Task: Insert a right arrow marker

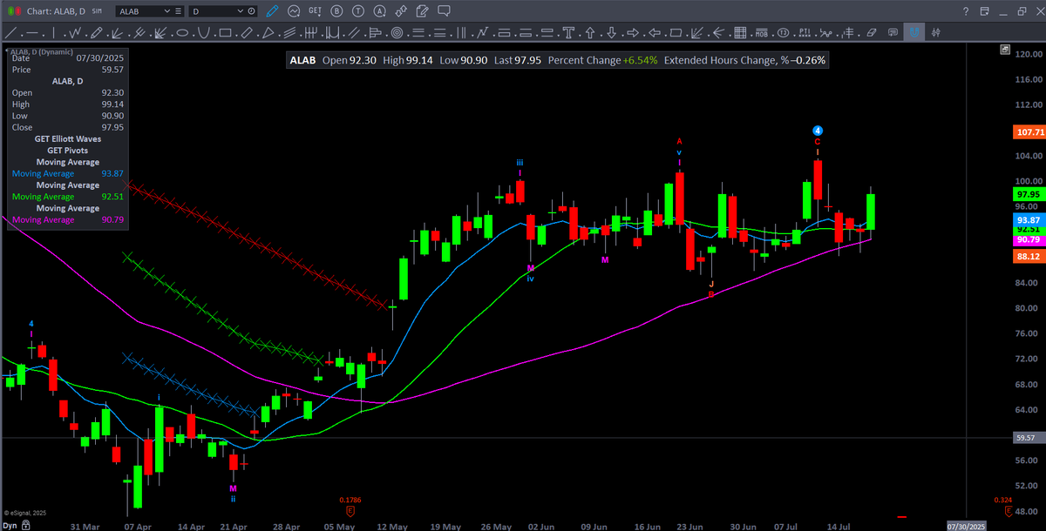Action: (633, 32)
